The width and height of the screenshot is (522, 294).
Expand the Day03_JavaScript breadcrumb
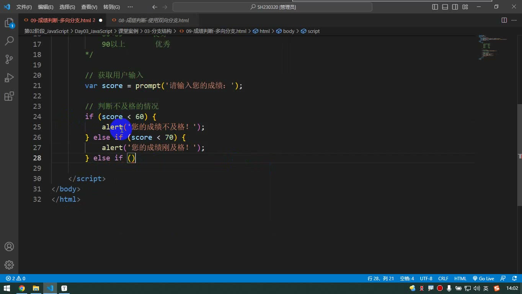(x=93, y=31)
